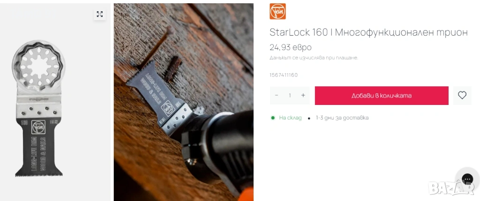
Task: Click the Fein logo printed on left blade
Action: pos(39,127)
